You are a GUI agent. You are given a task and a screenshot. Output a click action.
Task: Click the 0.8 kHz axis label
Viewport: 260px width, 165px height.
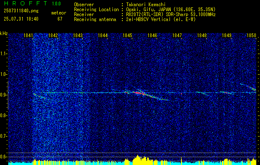tap(4, 115)
